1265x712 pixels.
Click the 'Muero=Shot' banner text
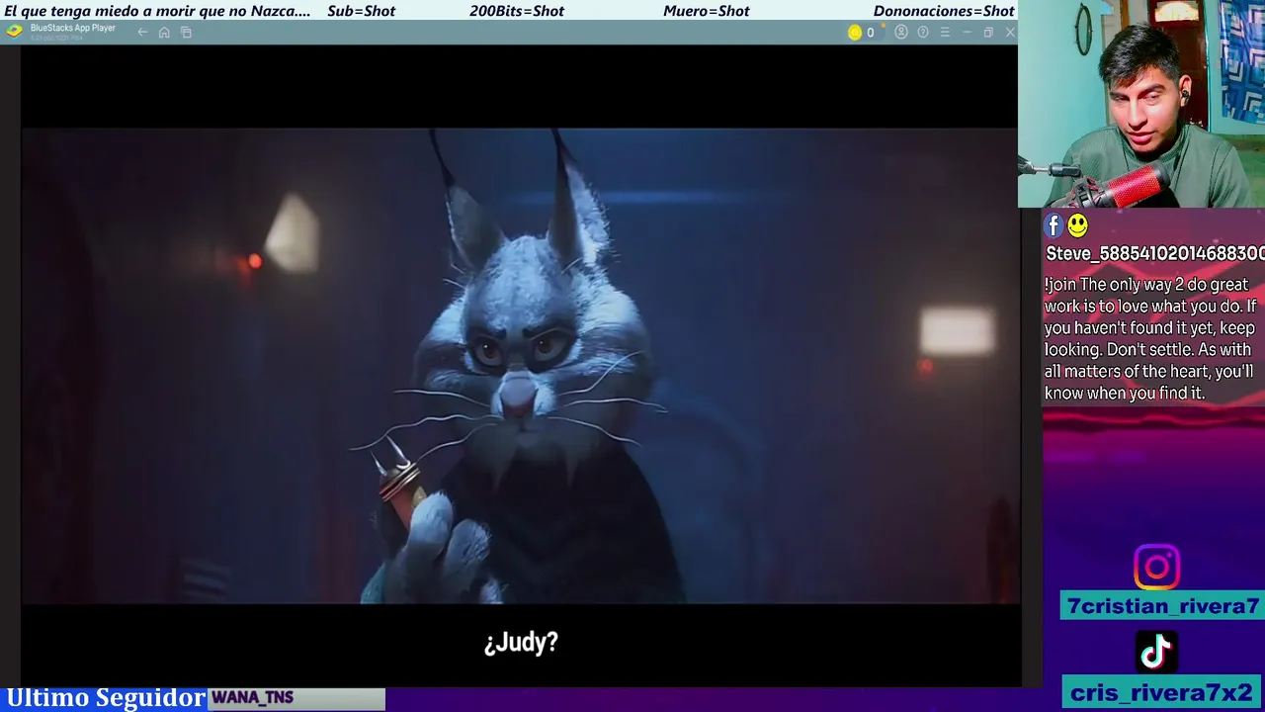pos(707,11)
